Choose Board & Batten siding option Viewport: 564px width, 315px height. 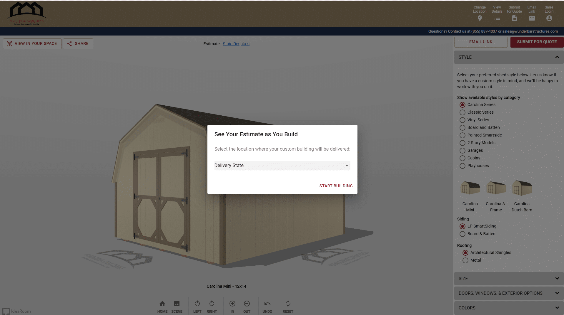pos(462,234)
